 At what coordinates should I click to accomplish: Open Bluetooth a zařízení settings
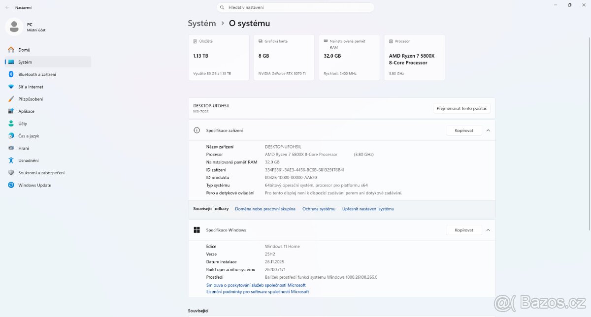(37, 74)
